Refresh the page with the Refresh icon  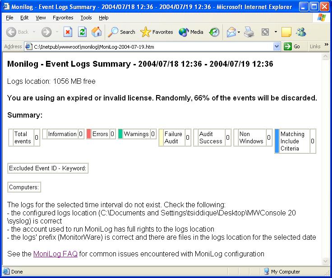click(x=82, y=32)
